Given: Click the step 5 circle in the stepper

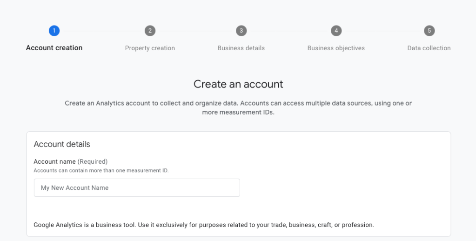Looking at the screenshot, I should tap(429, 31).
